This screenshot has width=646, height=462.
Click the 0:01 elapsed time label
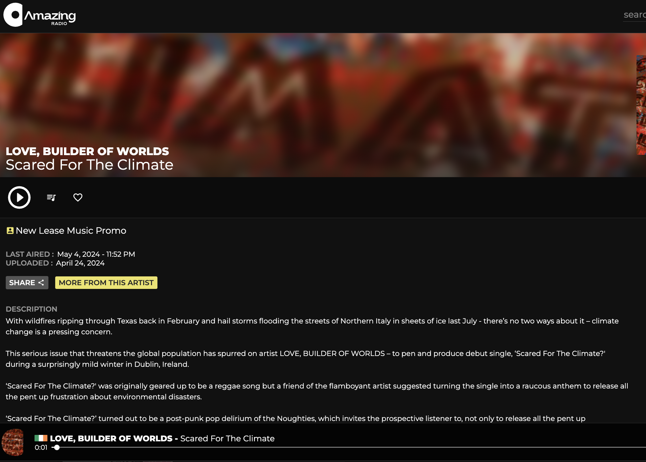click(x=41, y=447)
